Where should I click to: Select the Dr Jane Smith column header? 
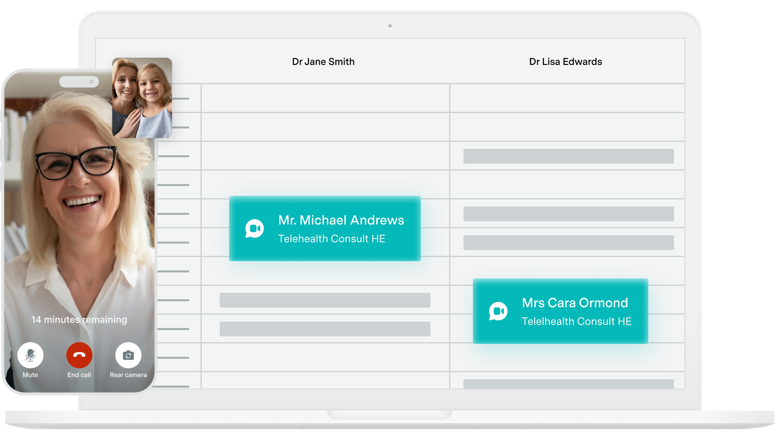coord(323,62)
